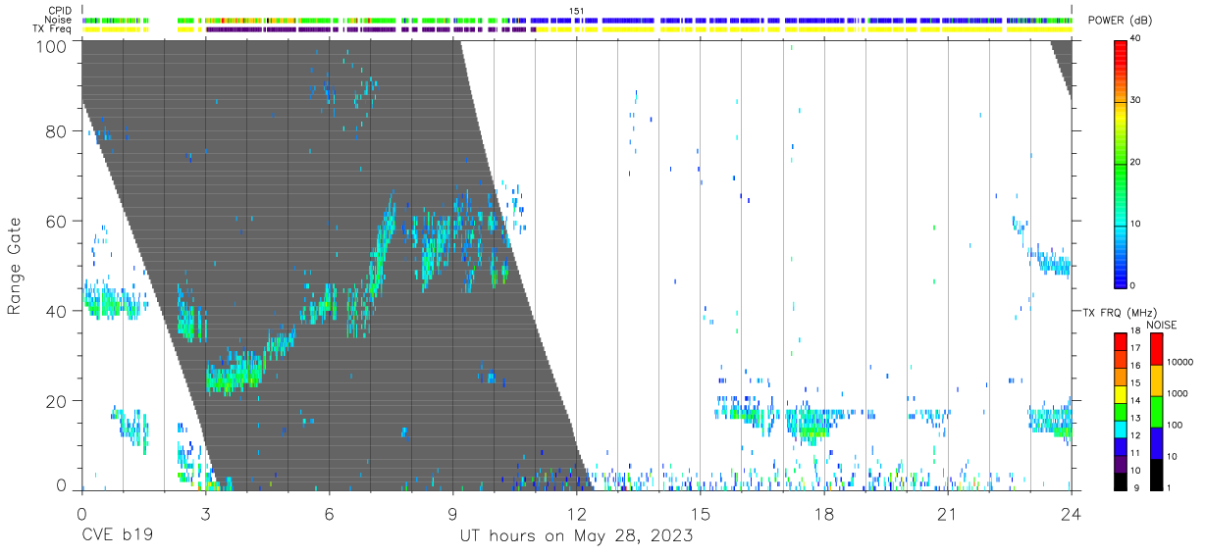Click the CPID value 151
Image resolution: width=1205 pixels, height=556 pixels.
tap(577, 11)
